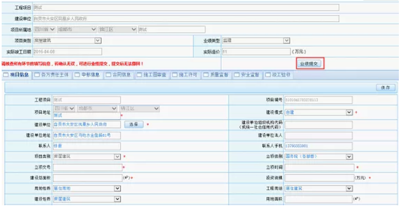Open the 立项级别 dropdown

pyautogui.click(x=318, y=156)
